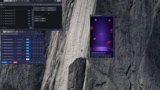This screenshot has height=90, width=160.
Task: Tick the Select All checkbox in Tweaker
Action: (x=1, y=7)
